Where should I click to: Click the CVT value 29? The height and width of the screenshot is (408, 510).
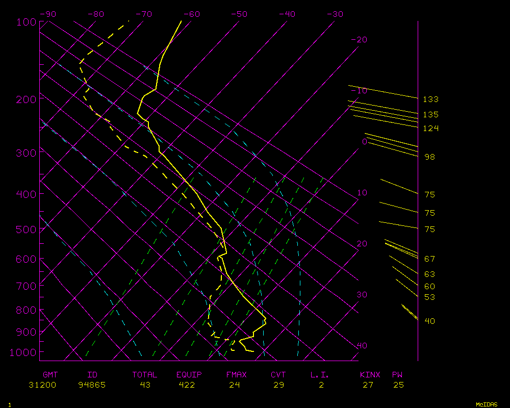(278, 385)
